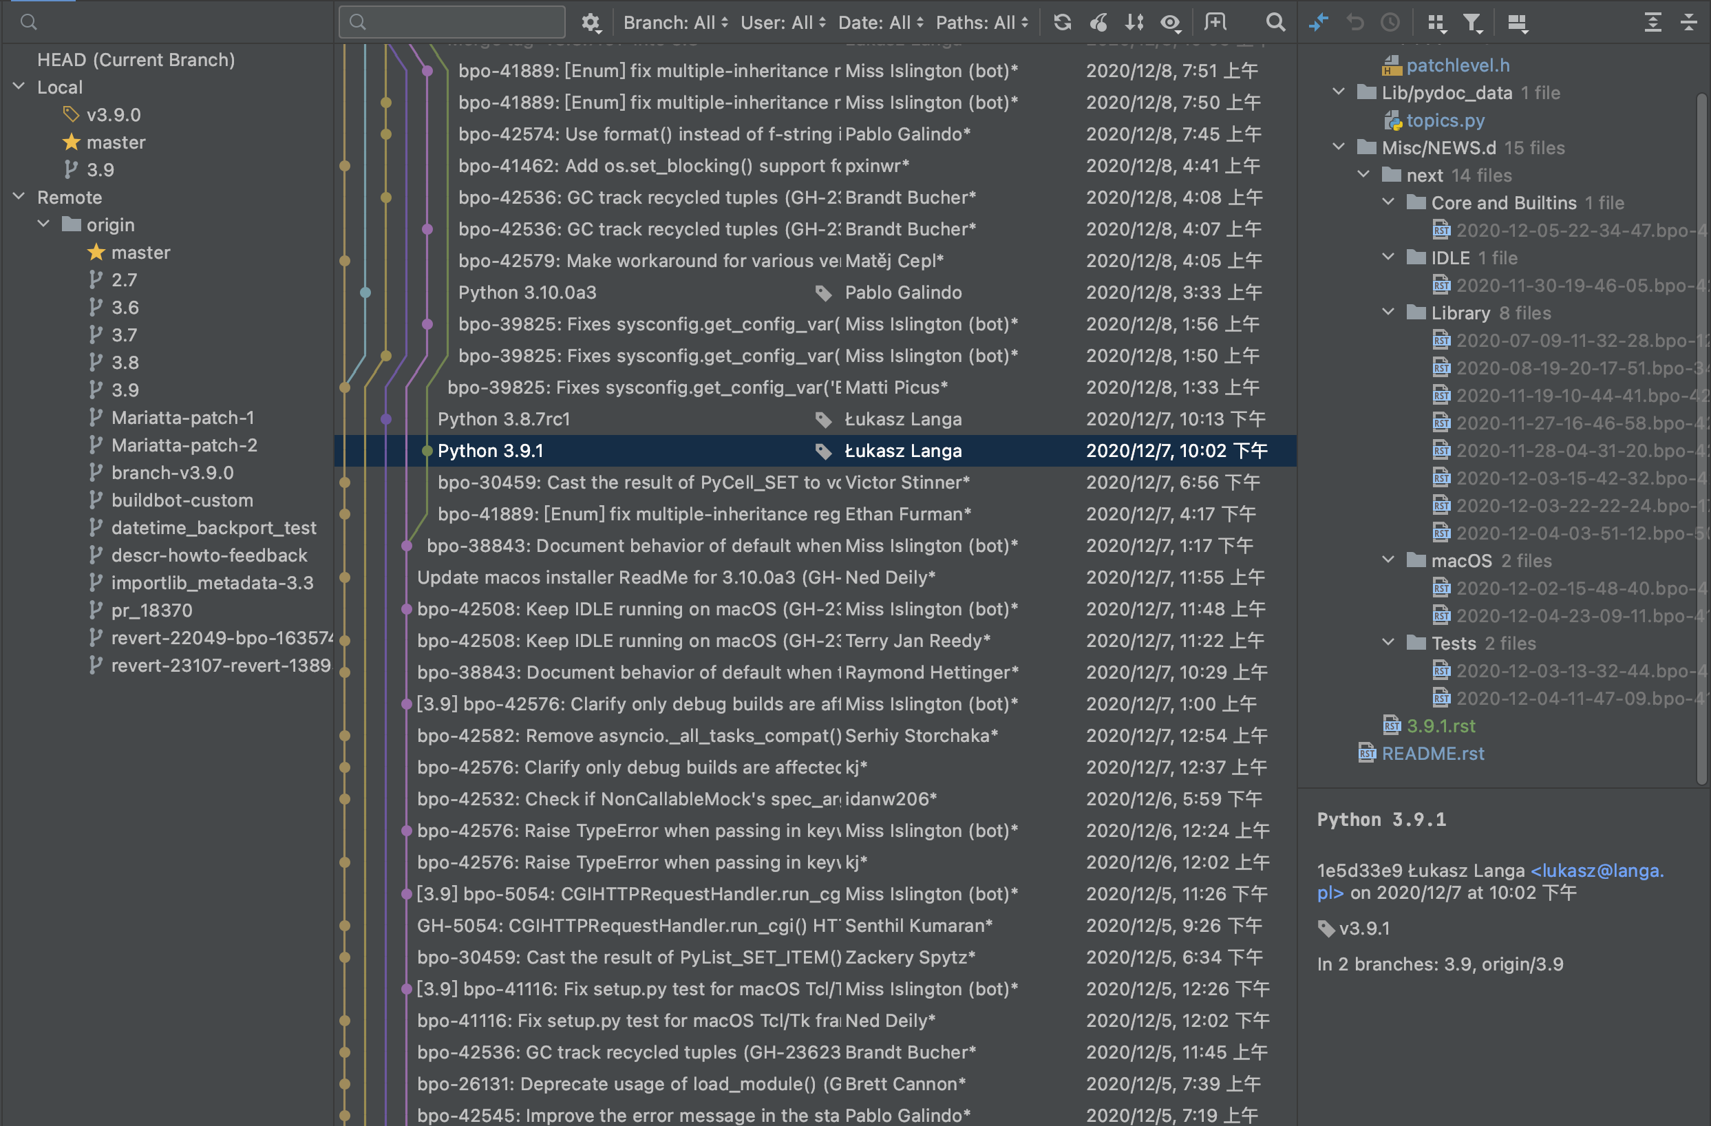The width and height of the screenshot is (1711, 1126).
Task: Collapse the Remote branches node
Action: [19, 197]
